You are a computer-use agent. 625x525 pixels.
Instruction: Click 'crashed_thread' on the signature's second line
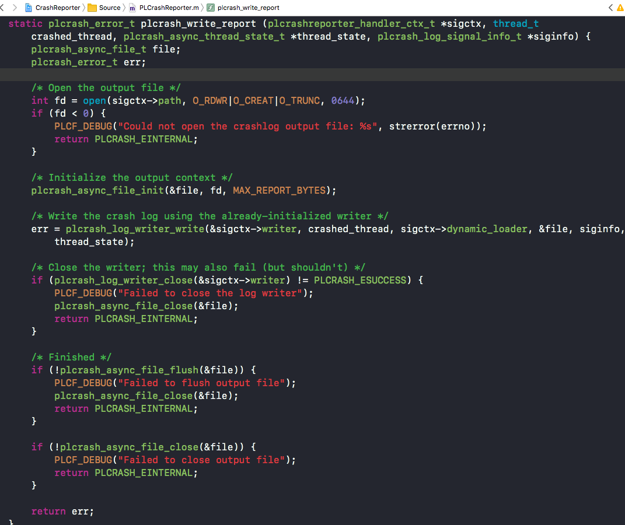point(72,36)
